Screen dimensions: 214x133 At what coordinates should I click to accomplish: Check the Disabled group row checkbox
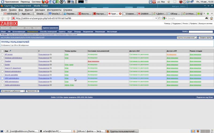point(2,61)
